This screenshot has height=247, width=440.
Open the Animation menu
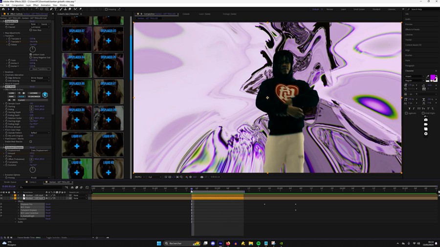point(45,5)
